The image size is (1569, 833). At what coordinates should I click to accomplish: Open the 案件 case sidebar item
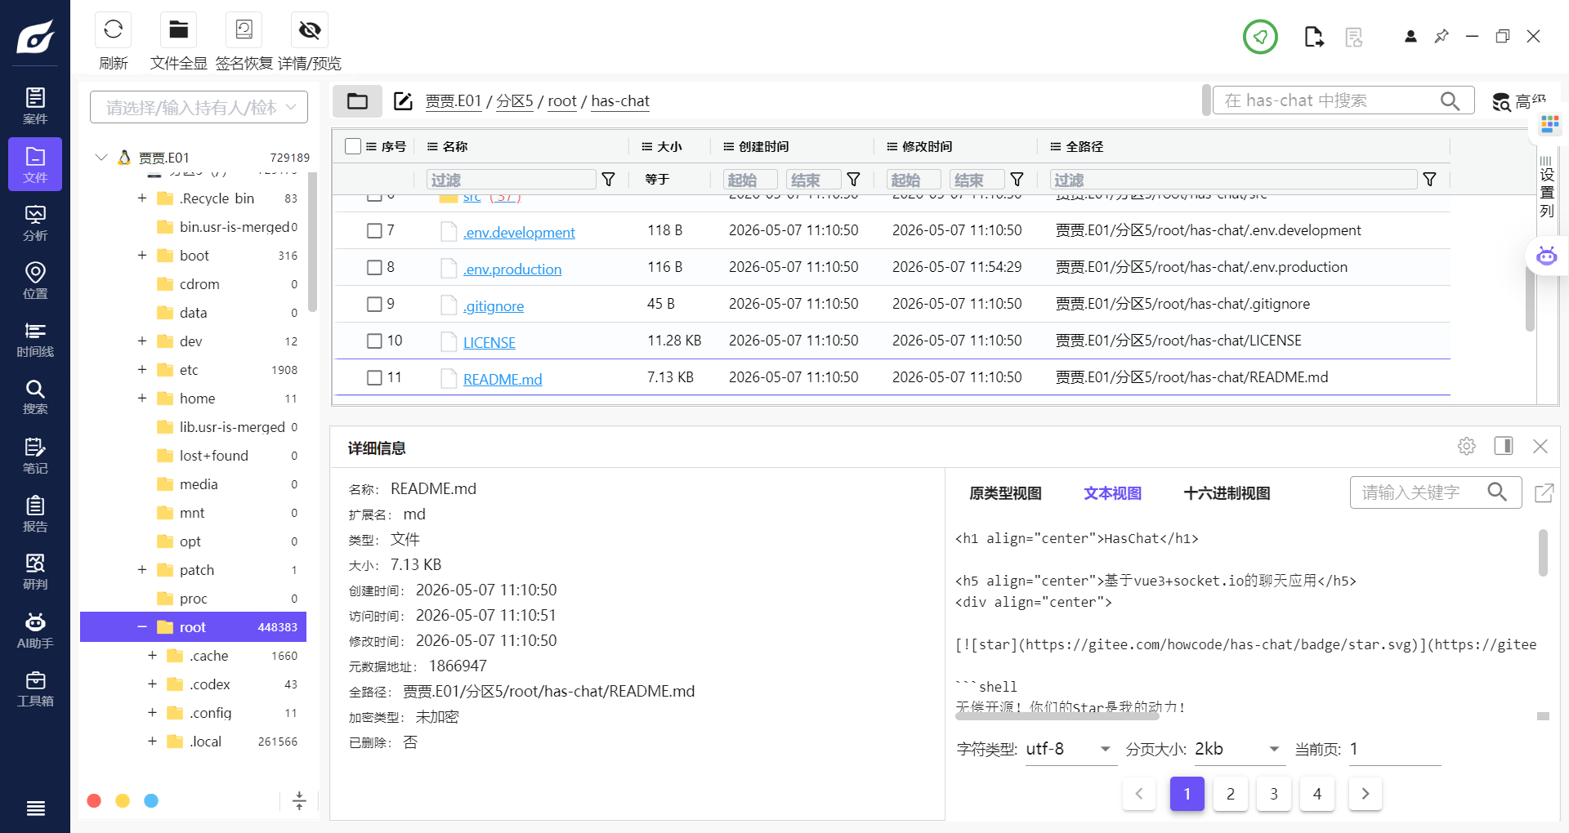point(35,106)
